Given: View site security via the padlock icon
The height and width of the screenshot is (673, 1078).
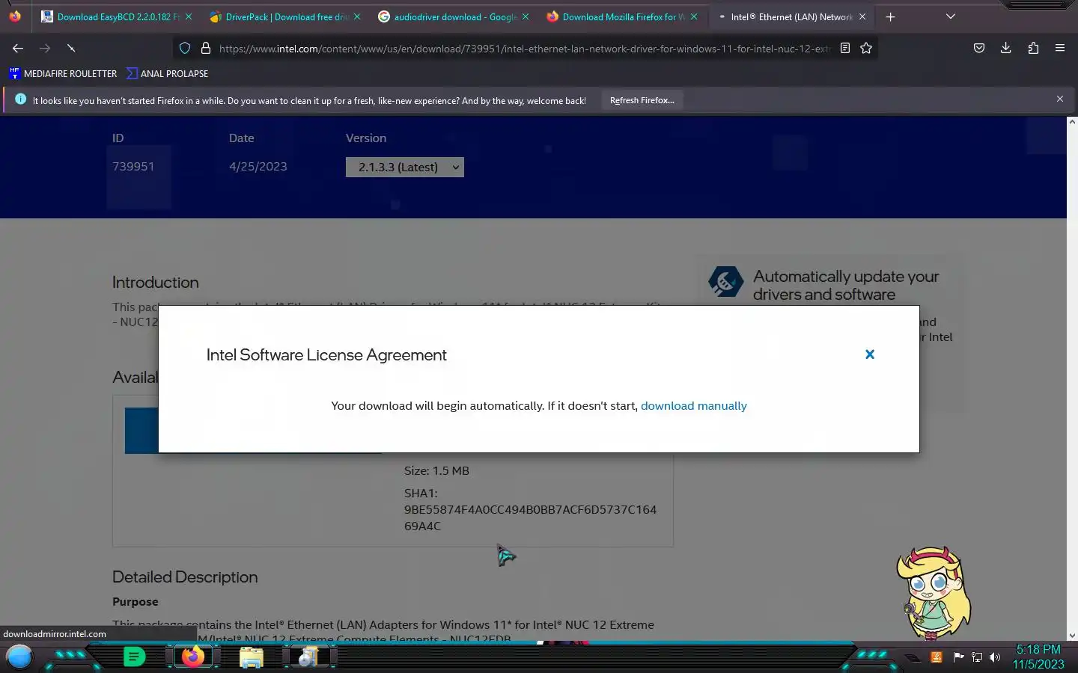Looking at the screenshot, I should point(206,48).
